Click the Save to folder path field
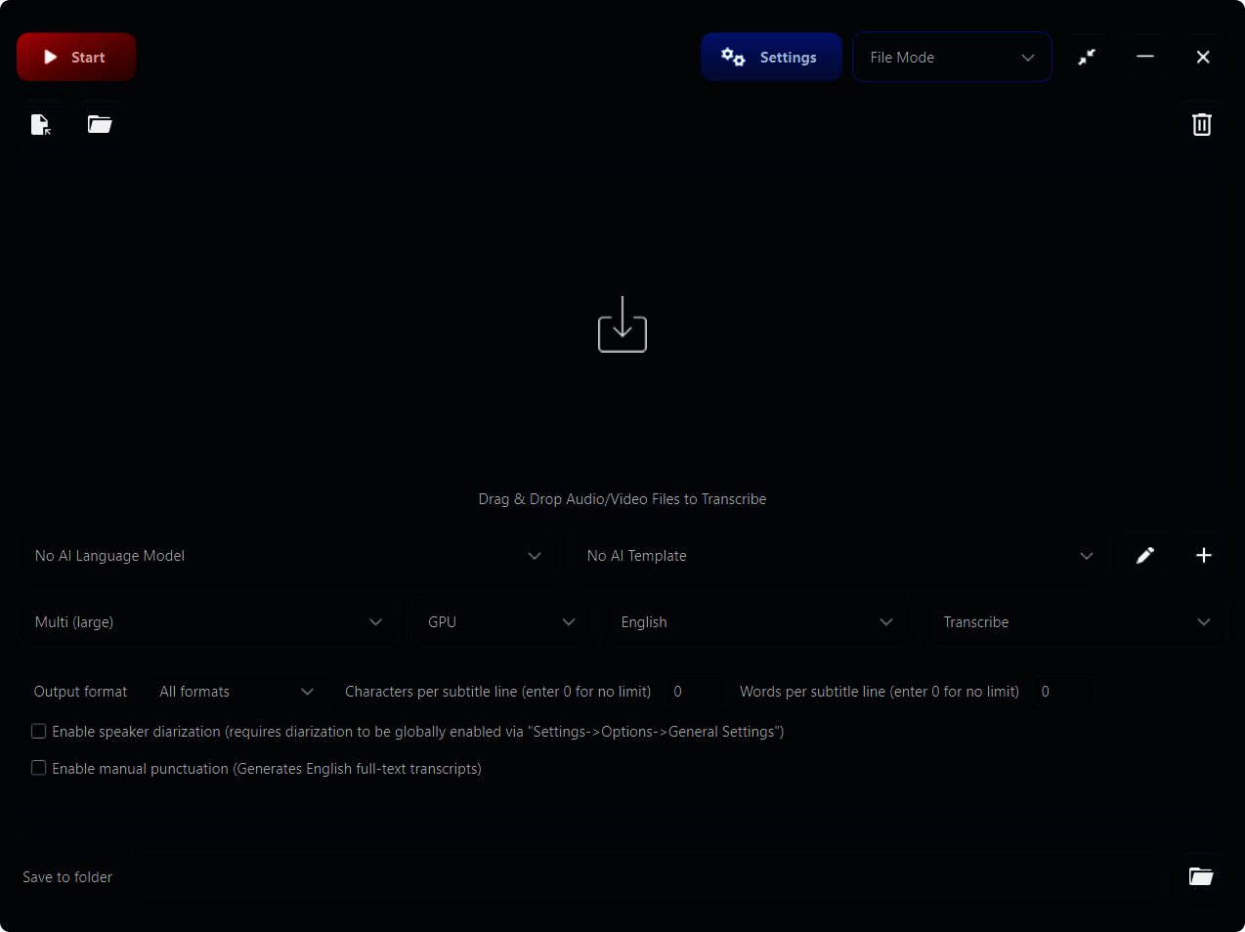1245x932 pixels. pyautogui.click(x=645, y=877)
